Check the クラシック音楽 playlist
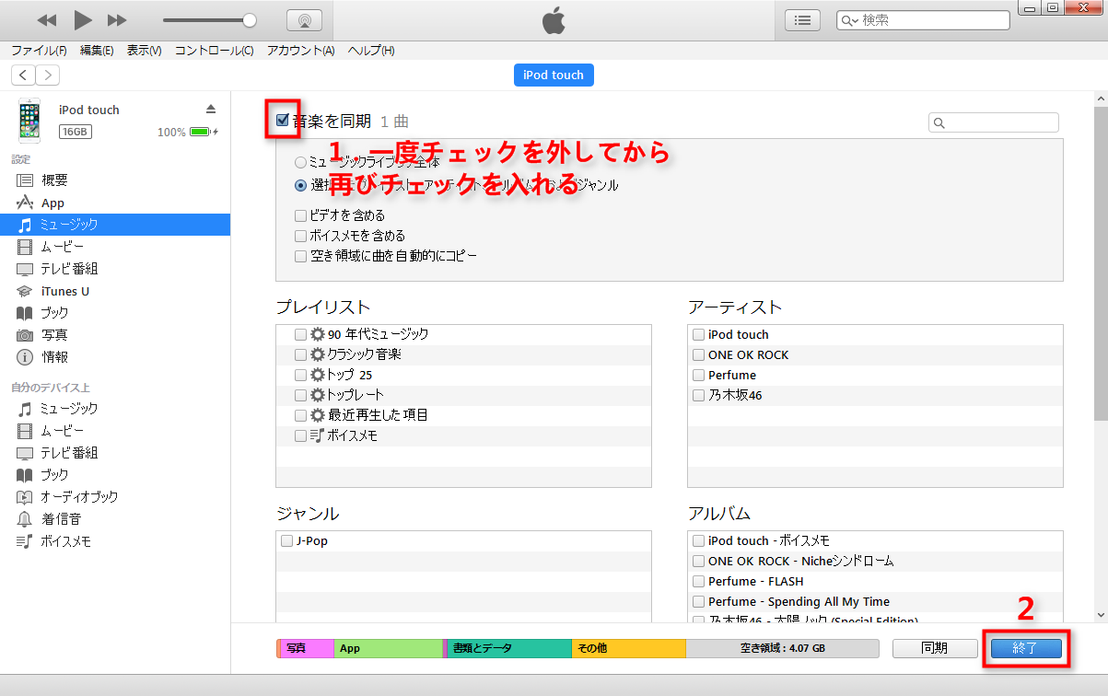Viewport: 1108px width, 696px height. [x=301, y=354]
